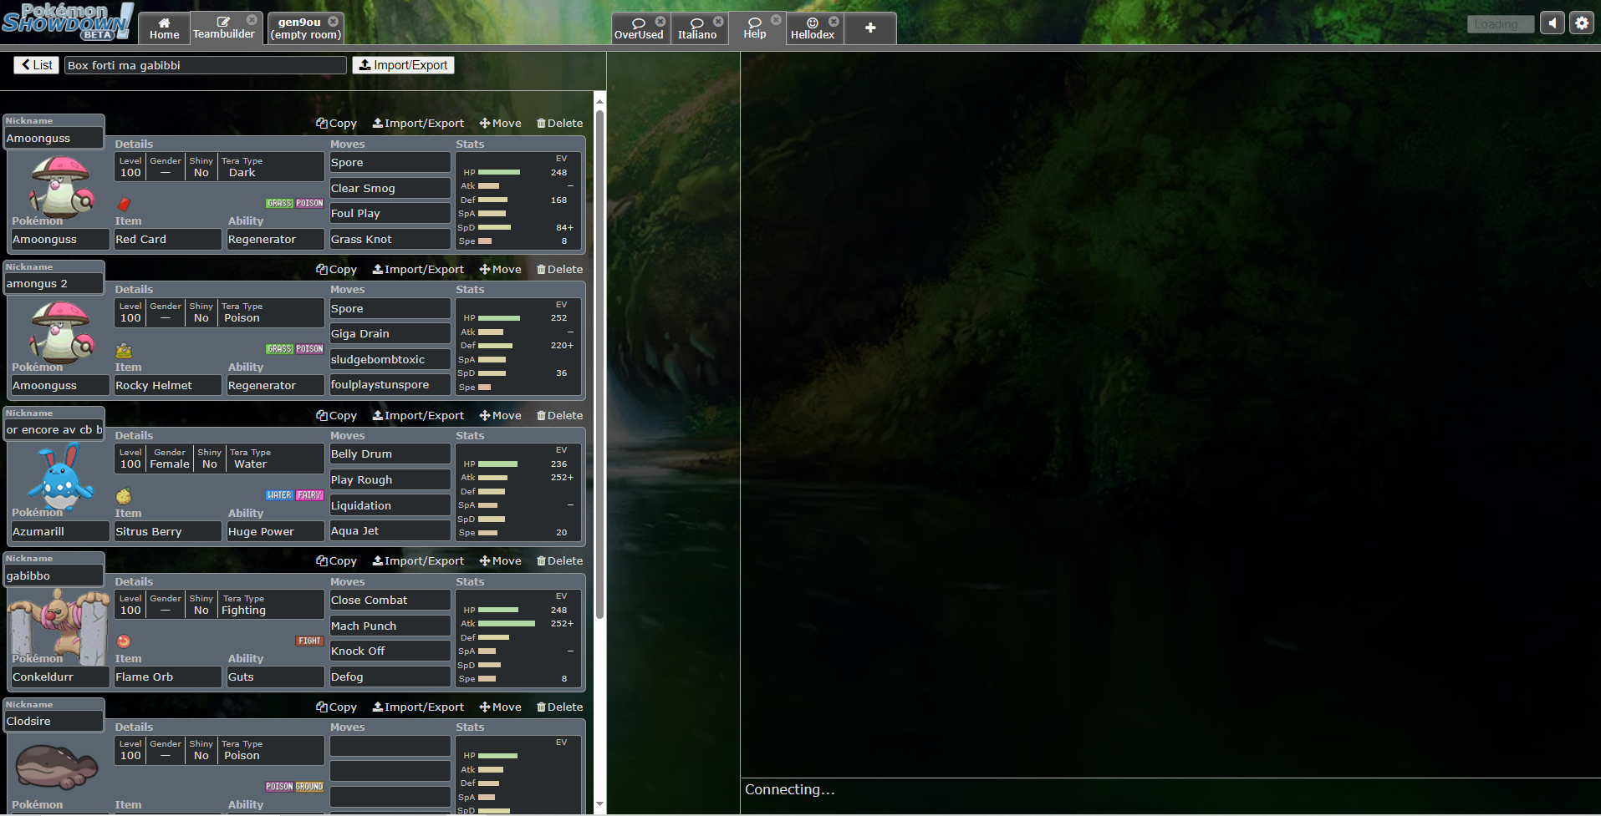Delete the first Amoonguss set
The height and width of the screenshot is (816, 1601).
[559, 124]
